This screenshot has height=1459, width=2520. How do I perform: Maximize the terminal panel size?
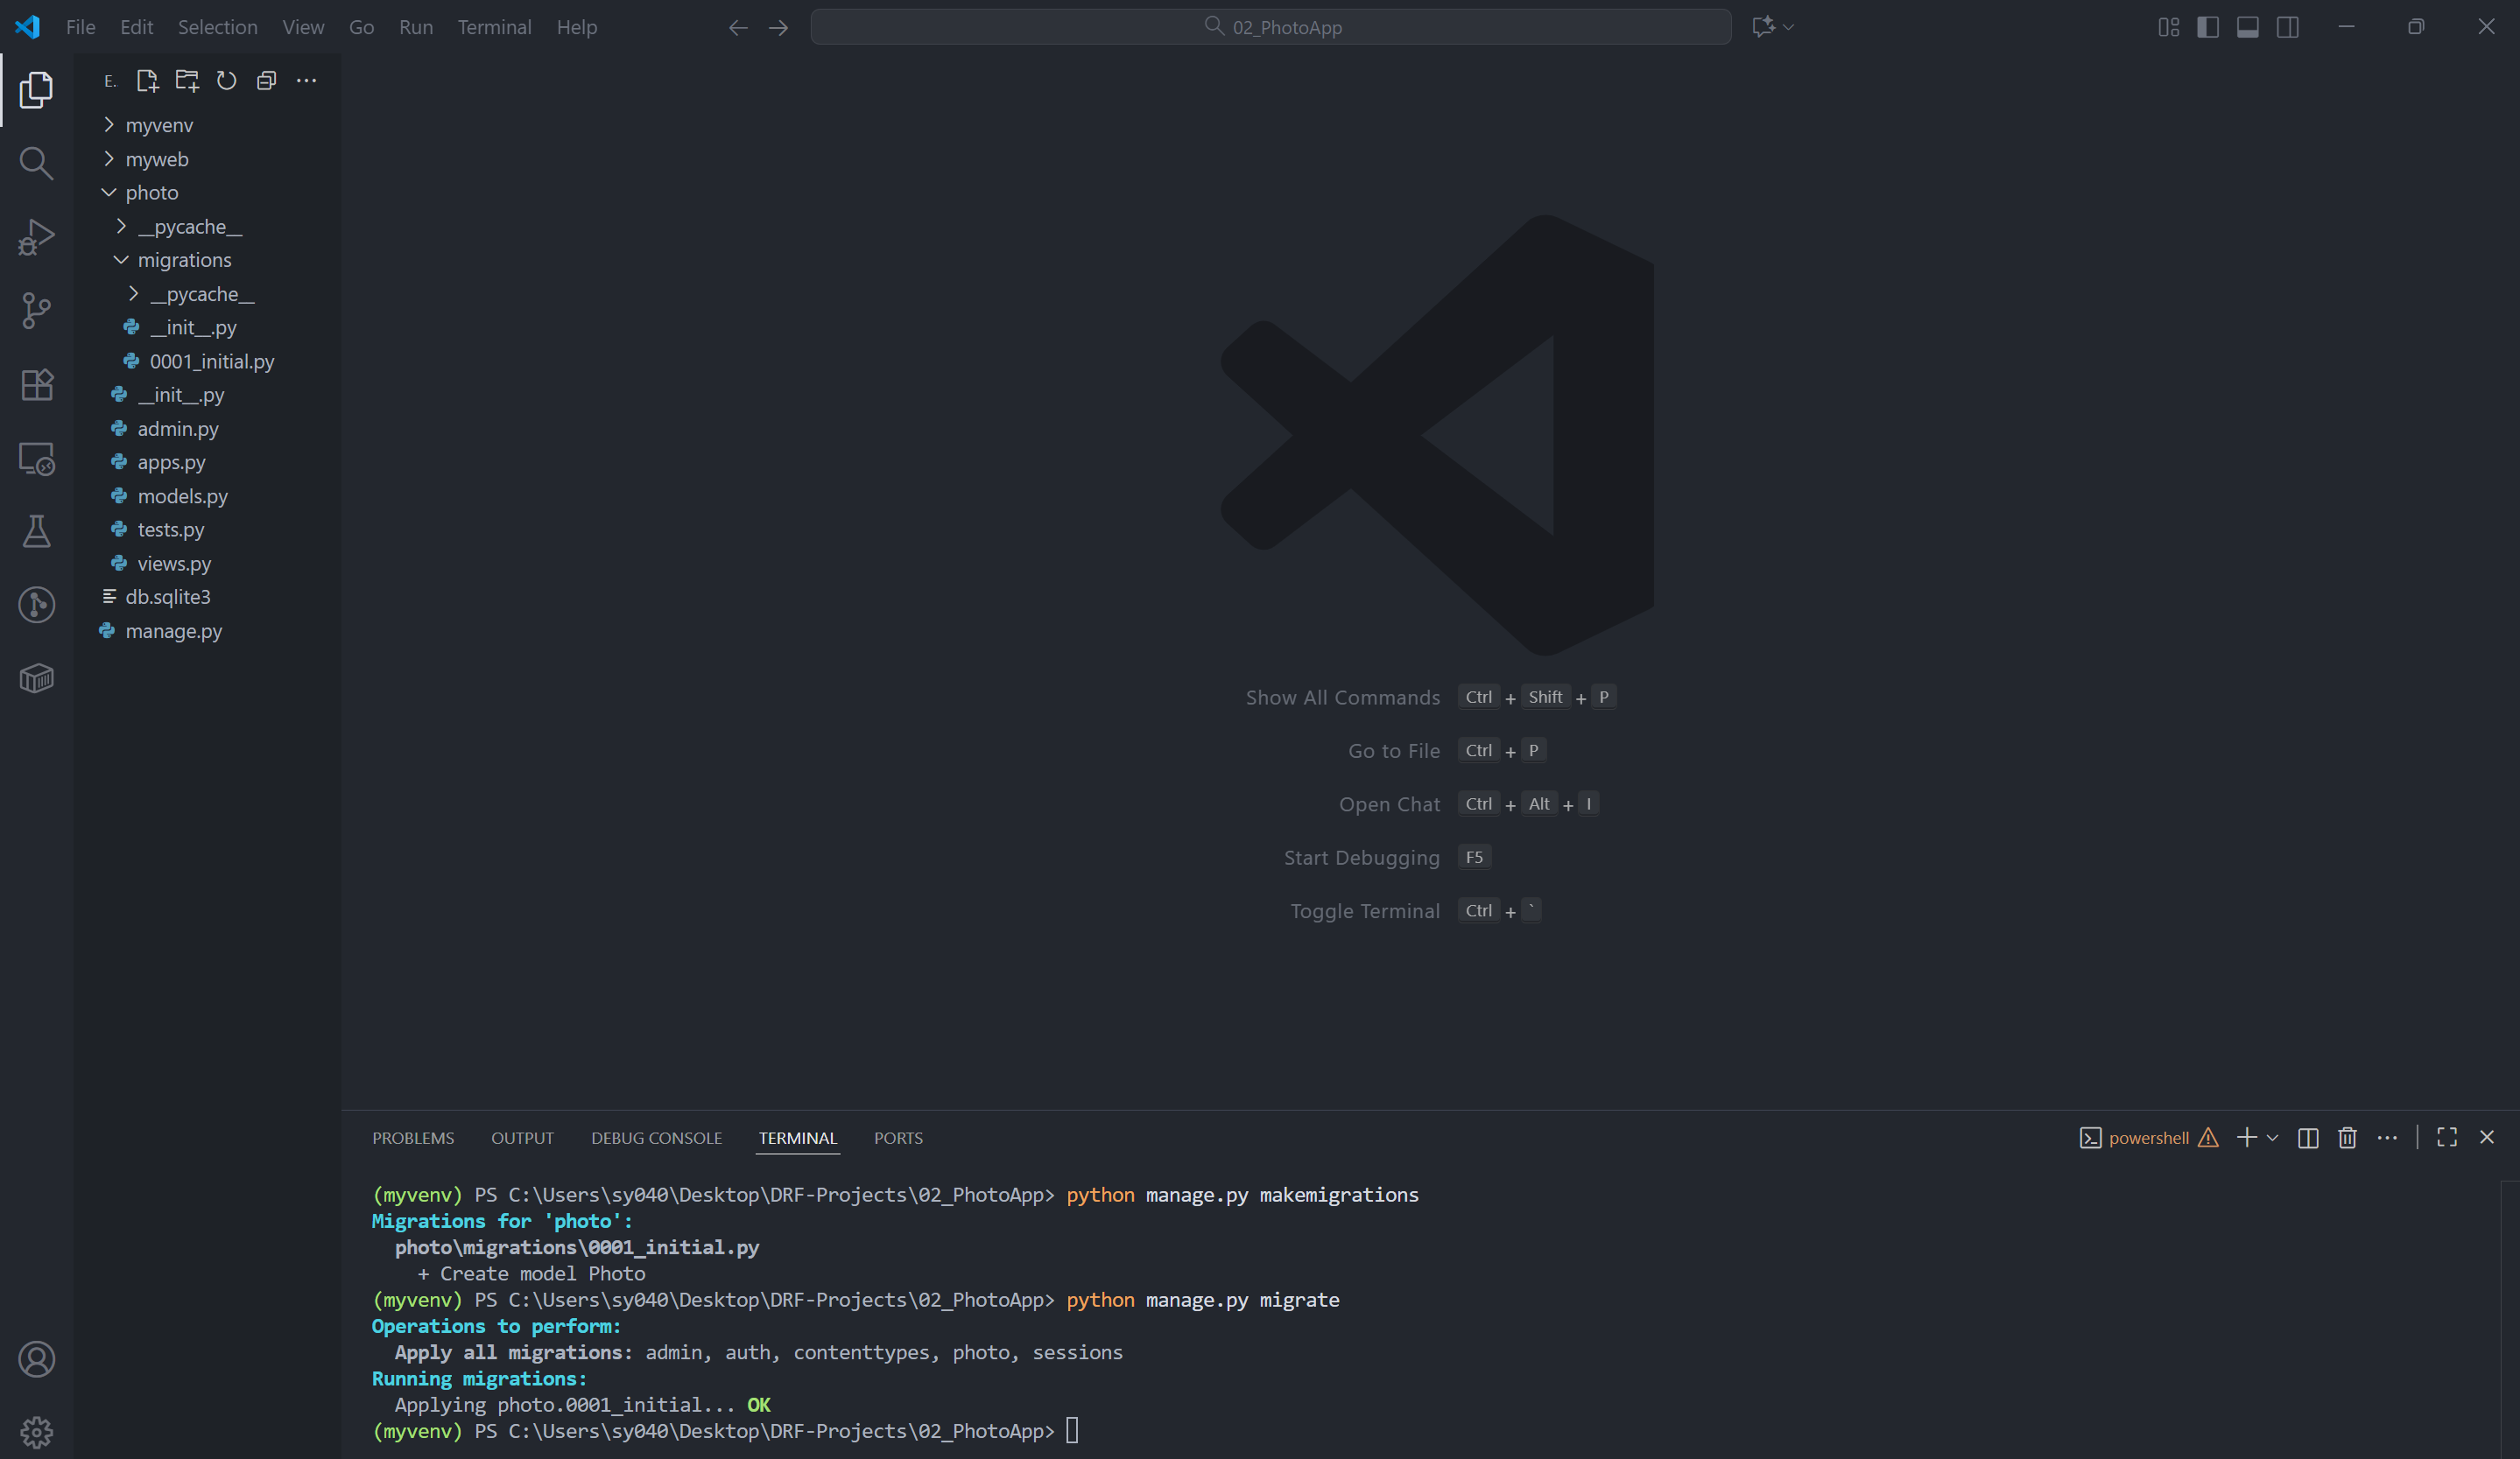point(2447,1138)
